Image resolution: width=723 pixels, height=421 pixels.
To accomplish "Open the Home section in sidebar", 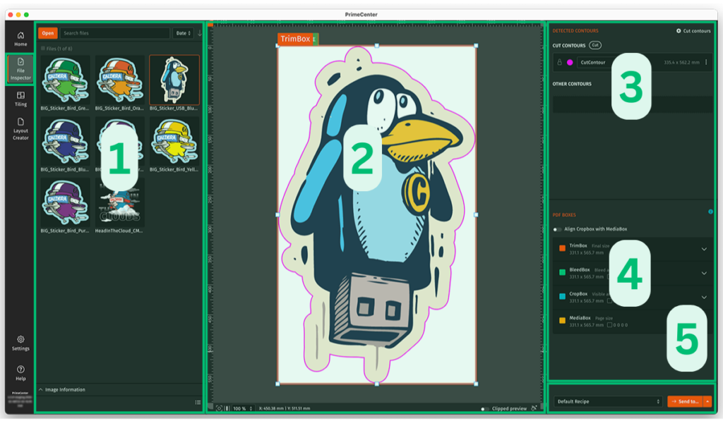I will 20,38.
